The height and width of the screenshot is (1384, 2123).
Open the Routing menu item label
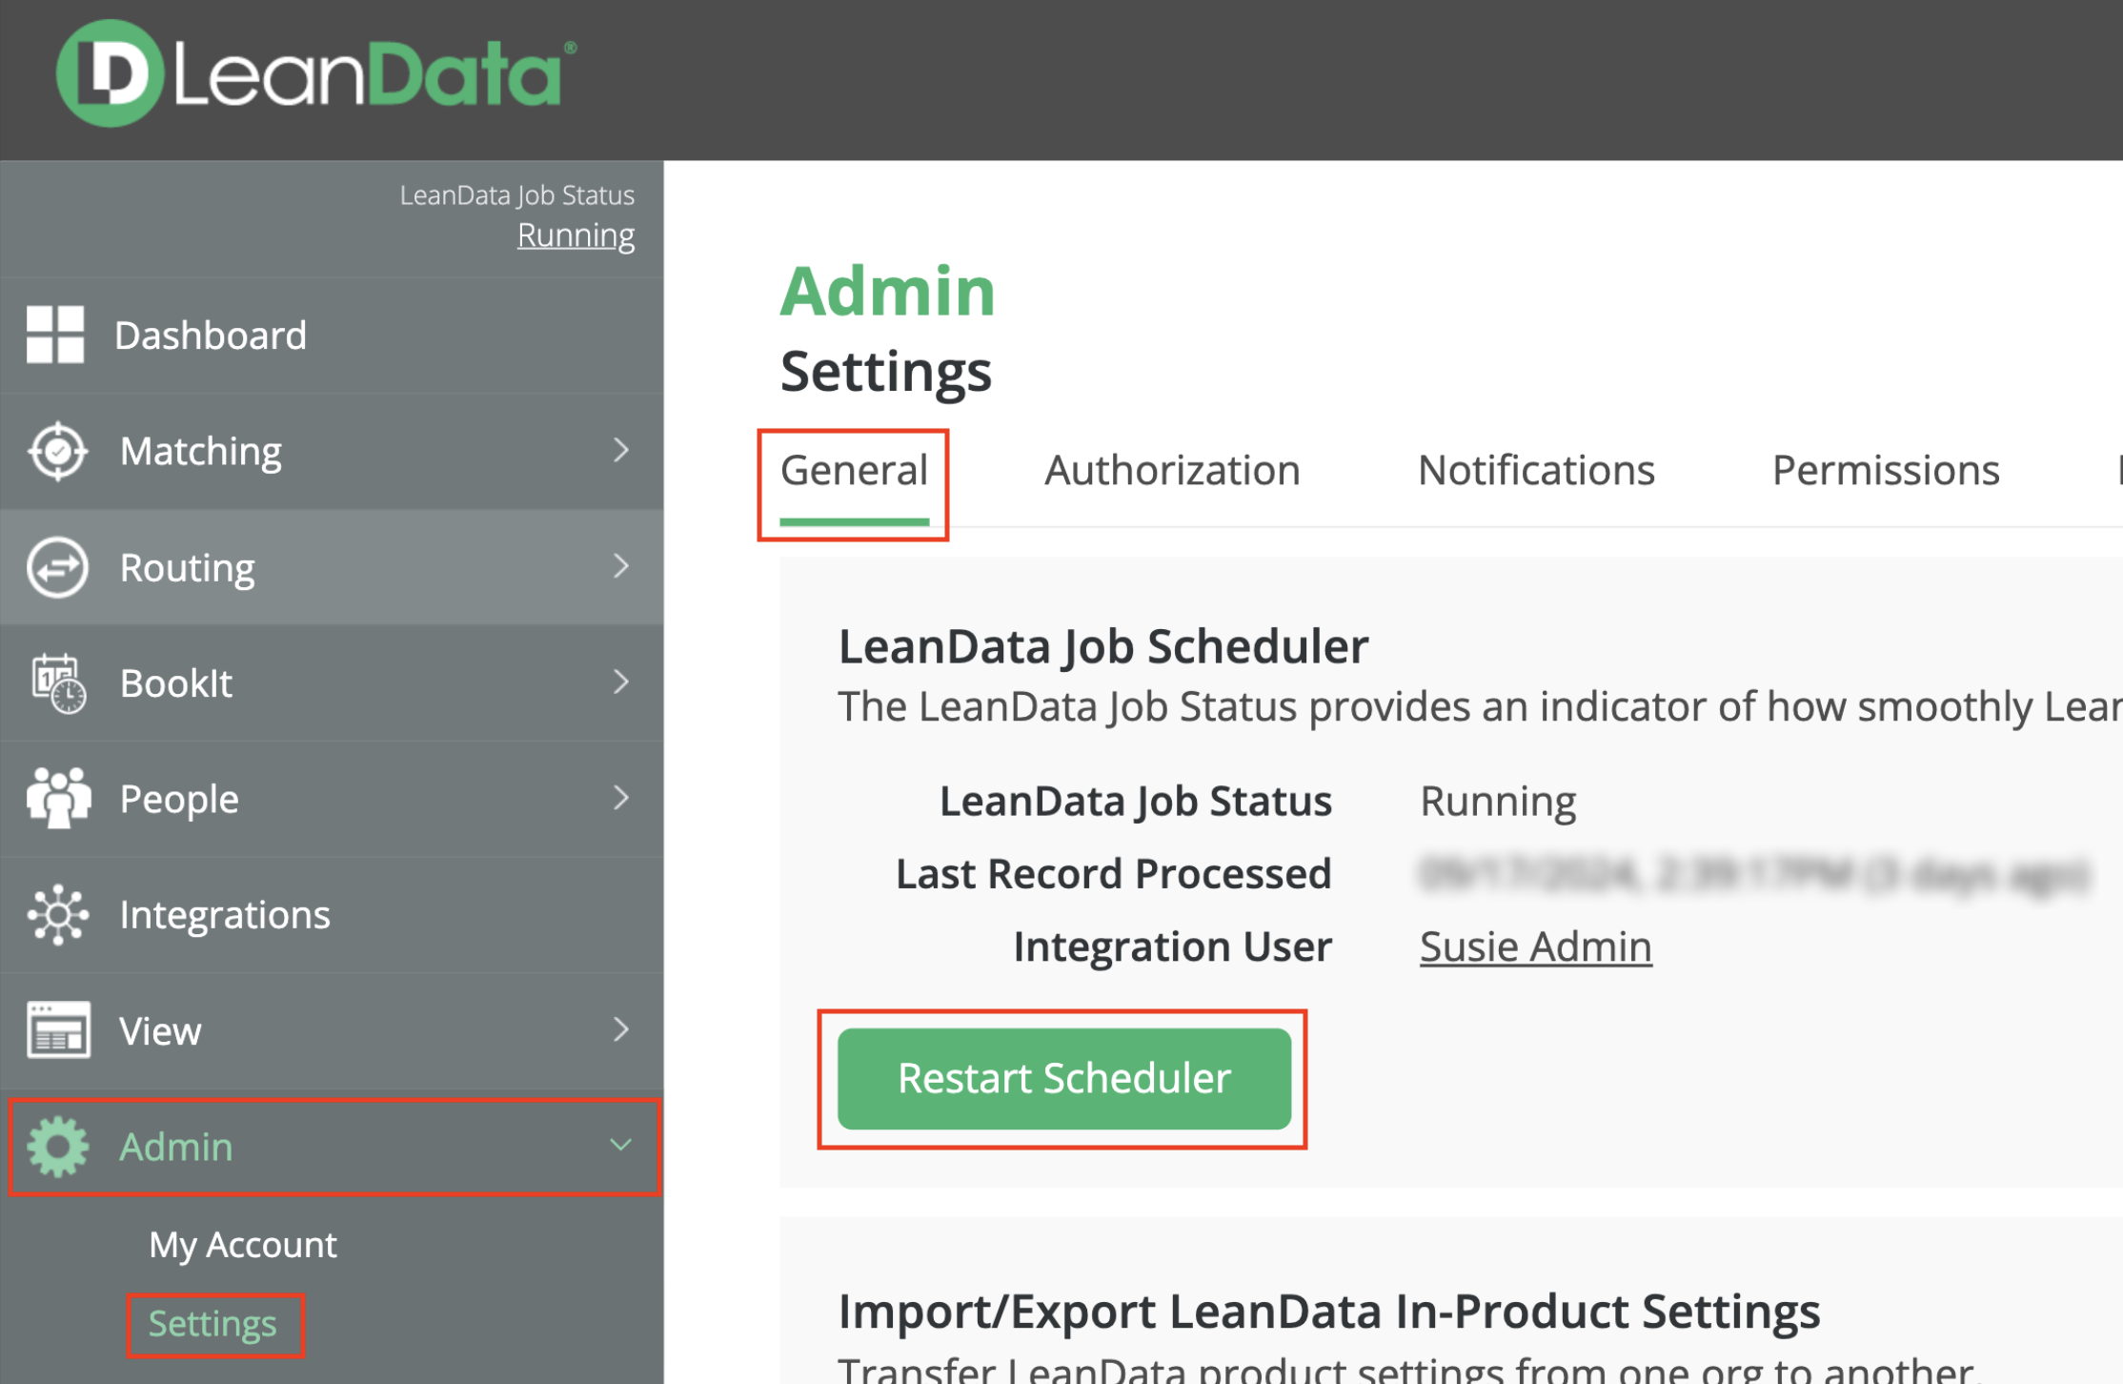pyautogui.click(x=188, y=567)
